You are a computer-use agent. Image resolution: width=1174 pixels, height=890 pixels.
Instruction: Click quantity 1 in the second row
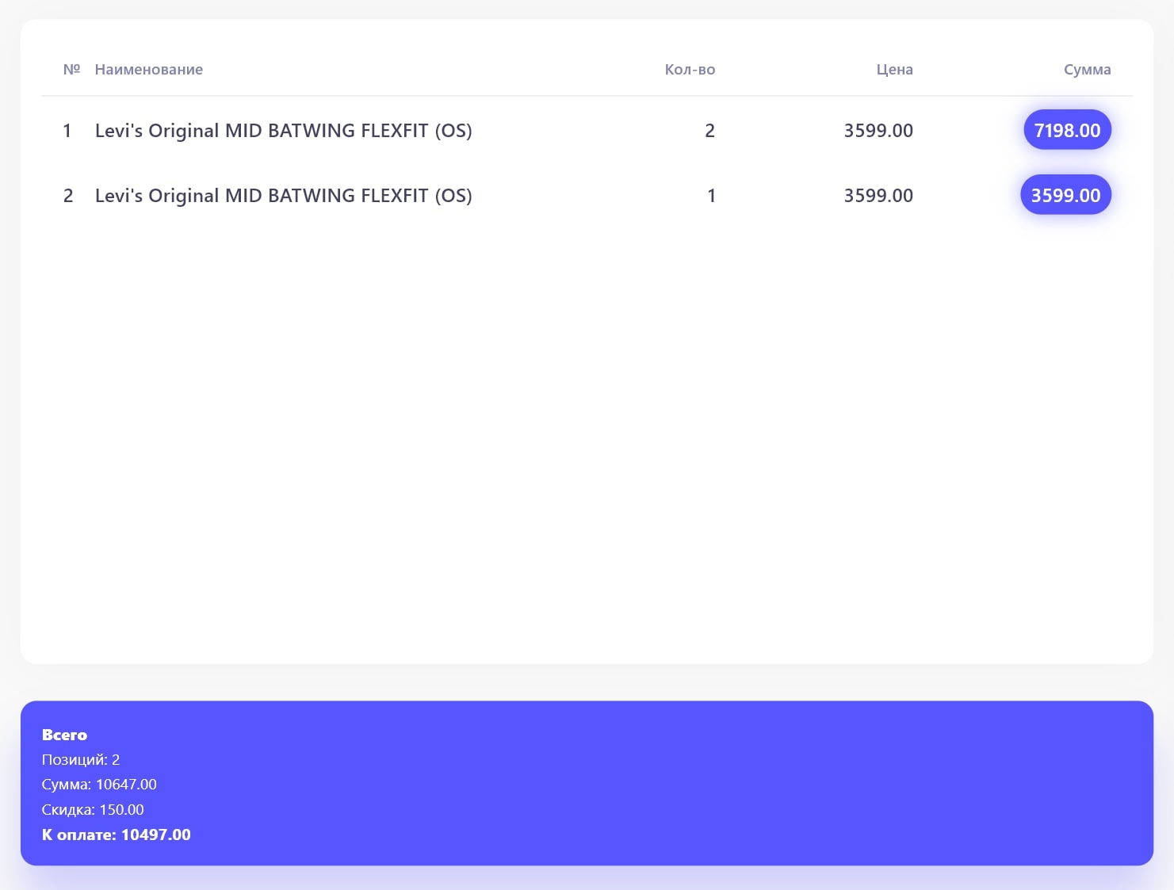(711, 196)
